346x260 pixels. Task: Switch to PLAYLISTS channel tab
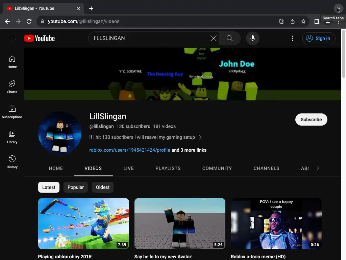(x=168, y=168)
